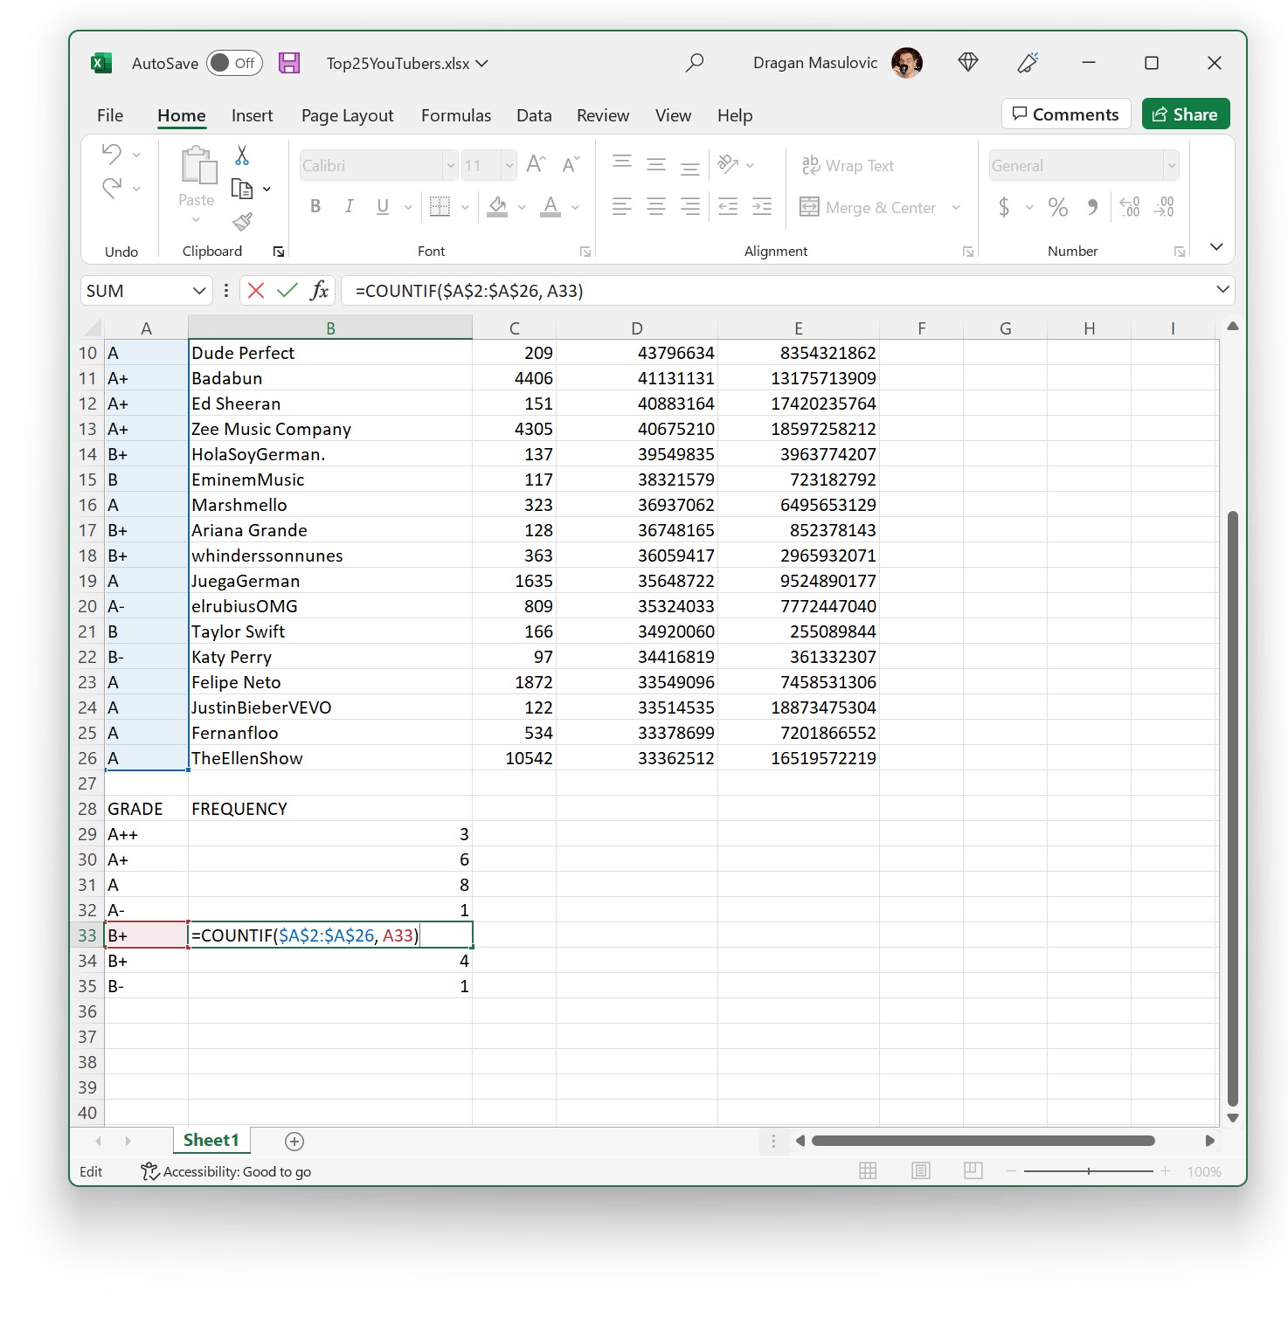The image size is (1288, 1318).
Task: Click the Redo arrow icon
Action: click(112, 188)
